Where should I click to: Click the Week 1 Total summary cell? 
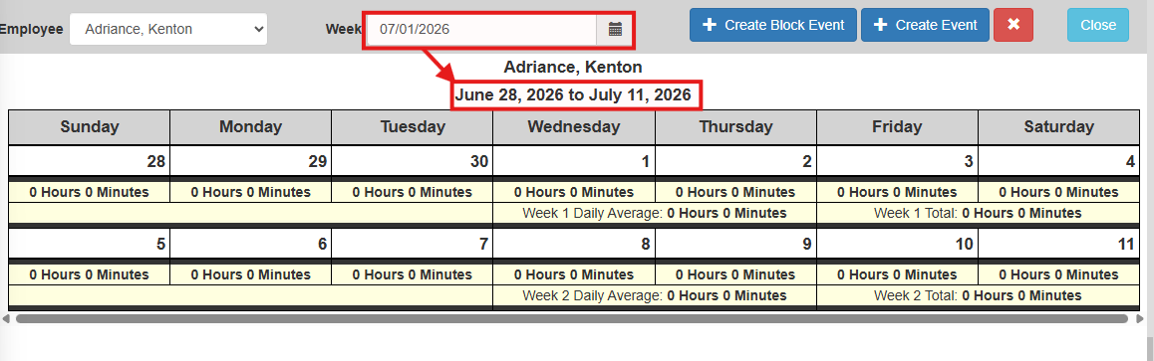pos(978,214)
